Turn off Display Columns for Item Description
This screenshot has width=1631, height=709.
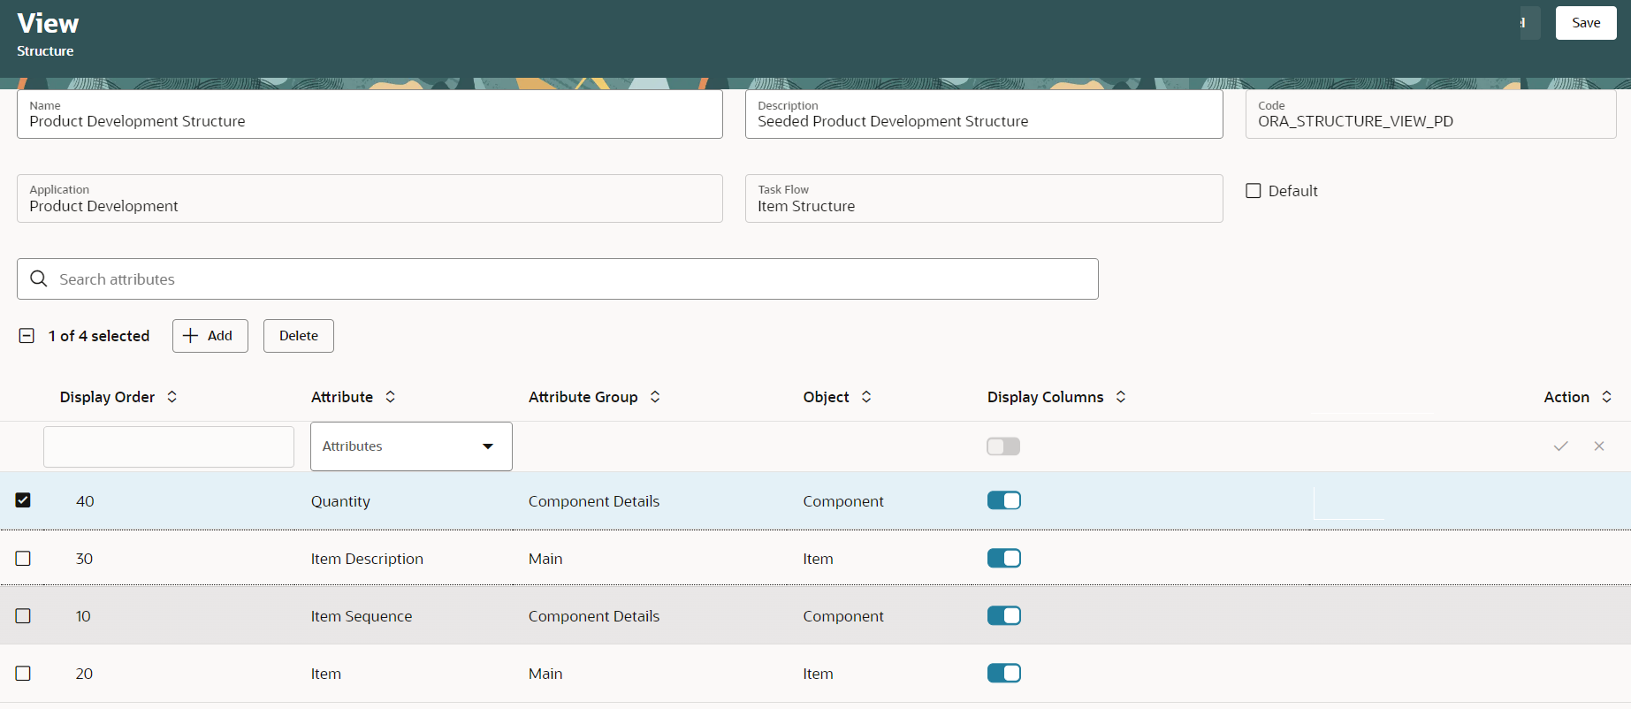1003,558
